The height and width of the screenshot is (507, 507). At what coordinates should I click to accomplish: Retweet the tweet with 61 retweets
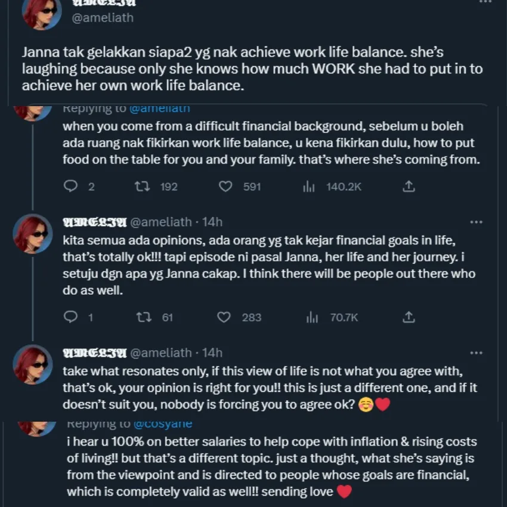[144, 317]
